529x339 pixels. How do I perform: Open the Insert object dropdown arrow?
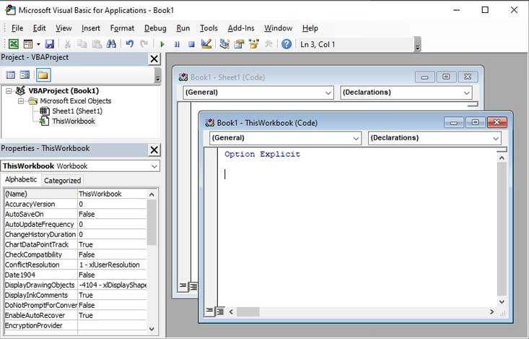pyautogui.click(x=38, y=44)
